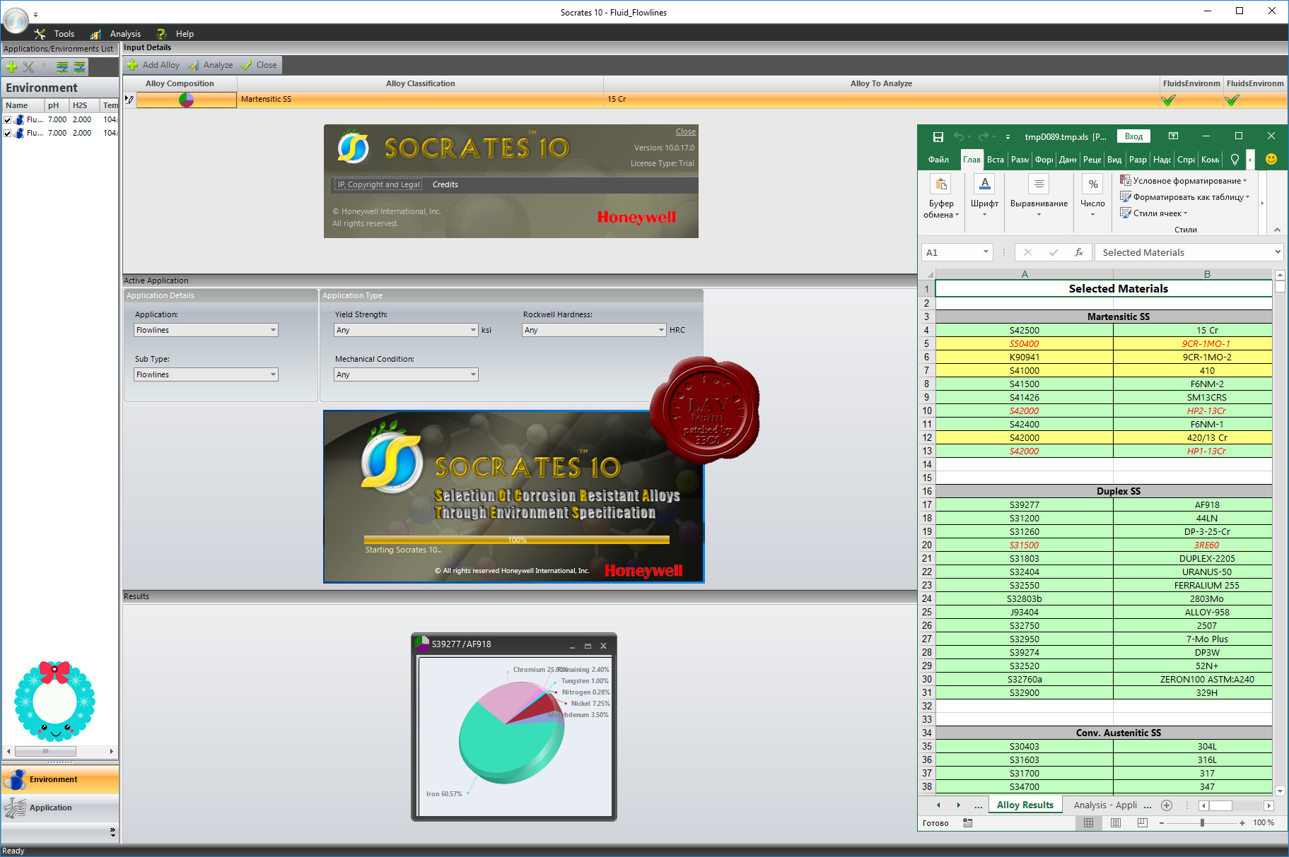Open the Yield Strength dropdown

tap(406, 330)
